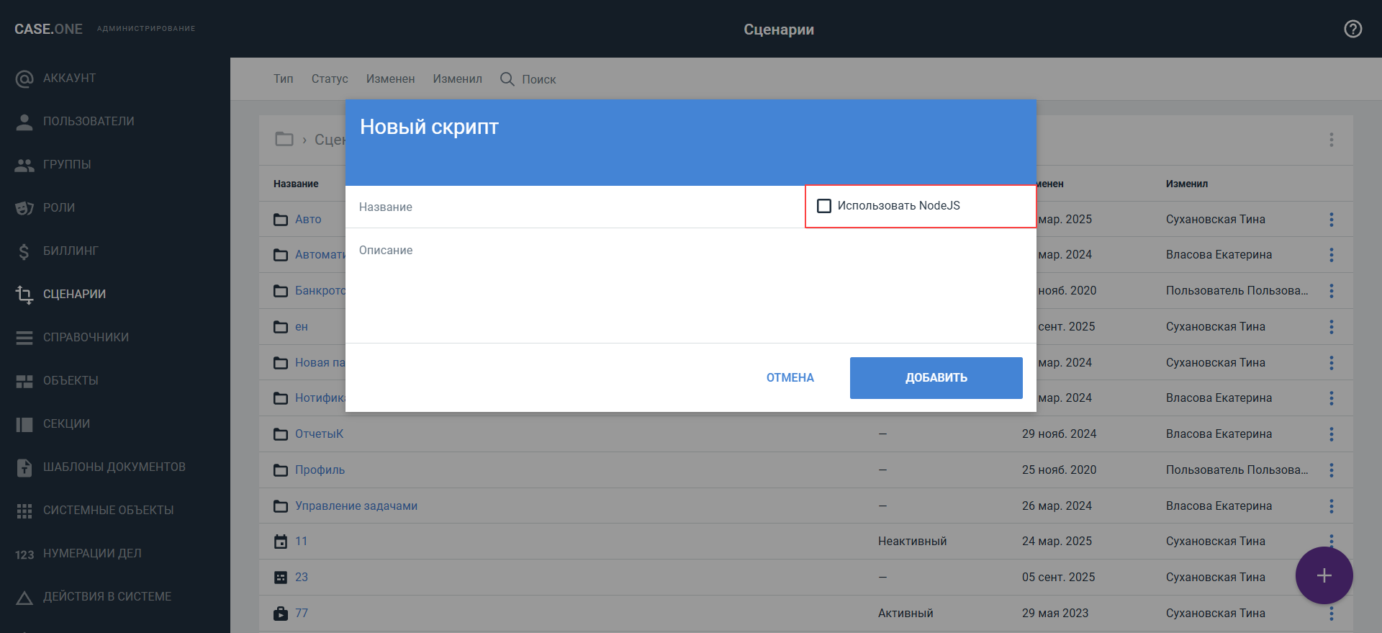Image resolution: width=1382 pixels, height=633 pixels.
Task: Open more options for Авто row
Action: click(x=1331, y=220)
